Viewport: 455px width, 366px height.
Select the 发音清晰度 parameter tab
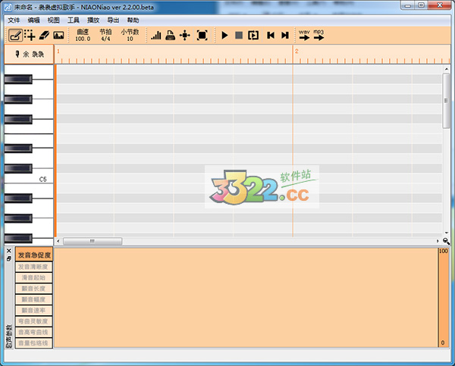pos(33,267)
